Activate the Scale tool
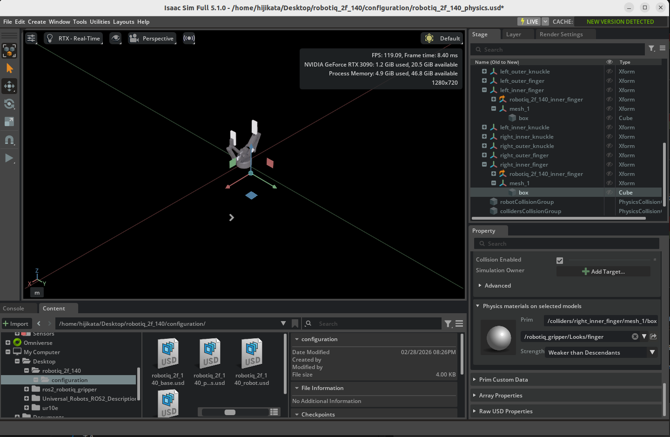 tap(9, 121)
